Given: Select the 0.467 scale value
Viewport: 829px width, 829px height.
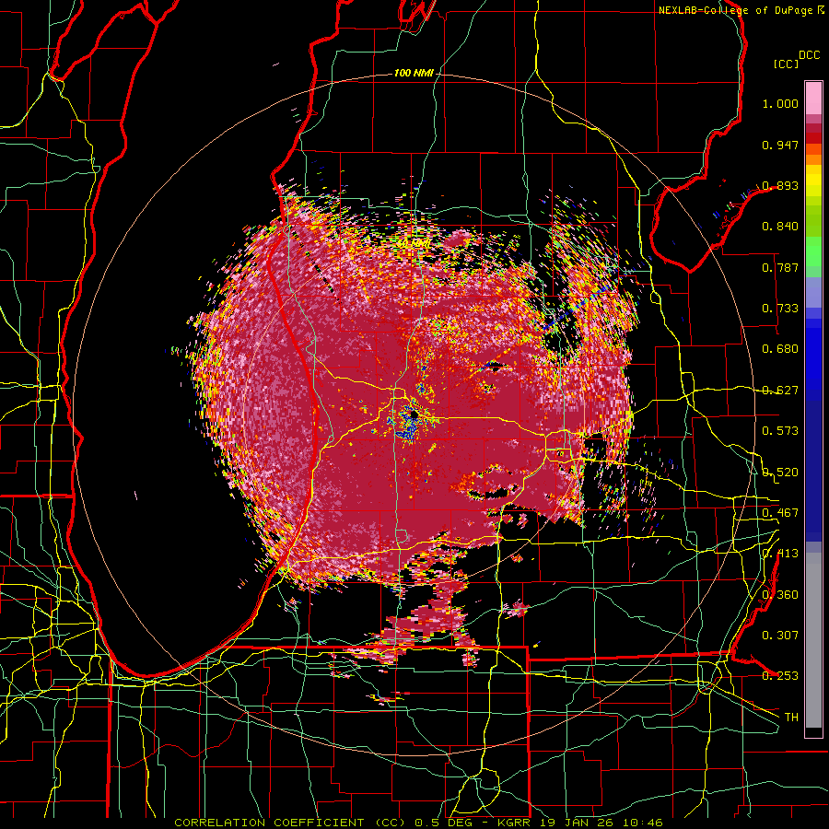Looking at the screenshot, I should coord(780,513).
